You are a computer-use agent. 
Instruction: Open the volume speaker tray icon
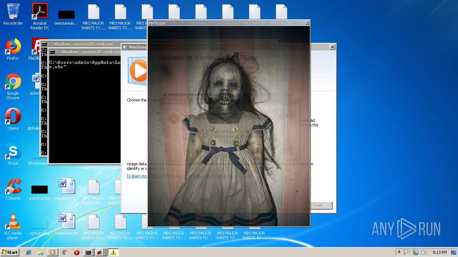tap(424, 252)
